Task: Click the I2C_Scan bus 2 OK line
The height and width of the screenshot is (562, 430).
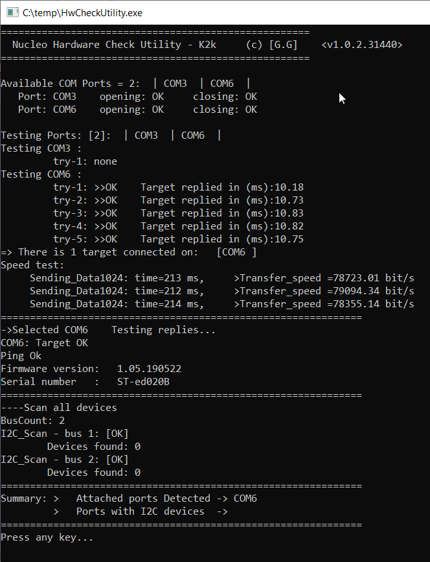Action: pyautogui.click(x=65, y=460)
